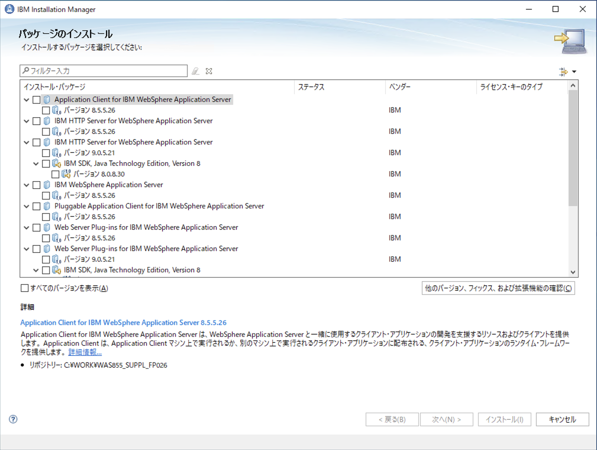This screenshot has height=450, width=597.
Task: Collapse the second Web Server Plug-ins node
Action: (26, 249)
